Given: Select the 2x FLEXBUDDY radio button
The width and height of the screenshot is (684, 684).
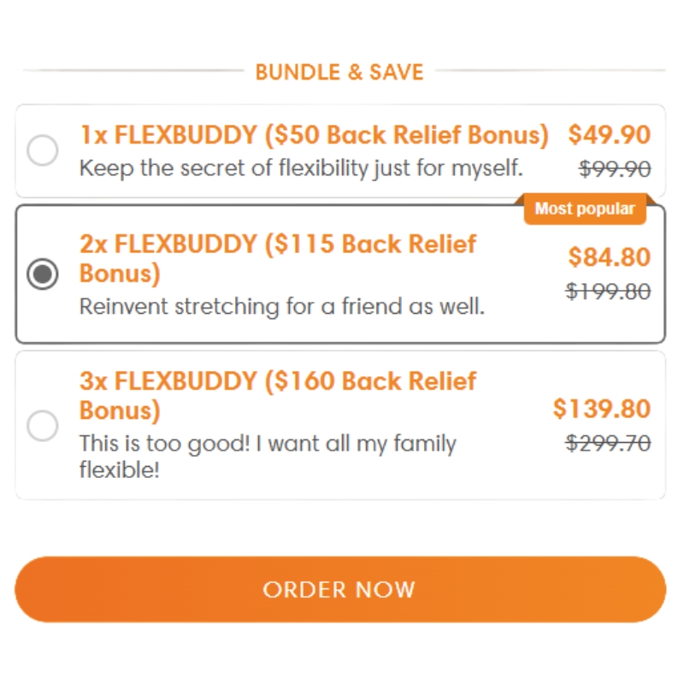Looking at the screenshot, I should click(x=43, y=276).
